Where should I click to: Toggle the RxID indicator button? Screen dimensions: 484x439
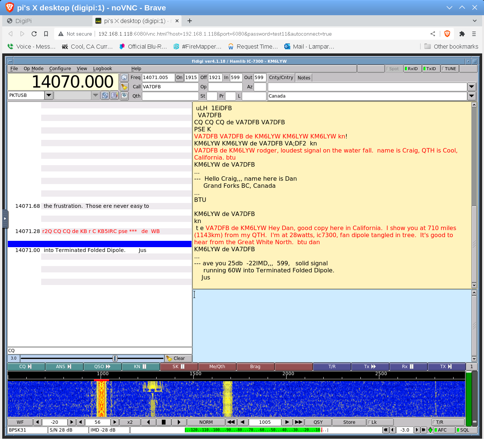coord(412,69)
